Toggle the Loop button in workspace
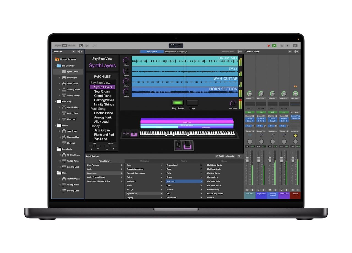The height and width of the screenshot is (253, 352). [192, 103]
